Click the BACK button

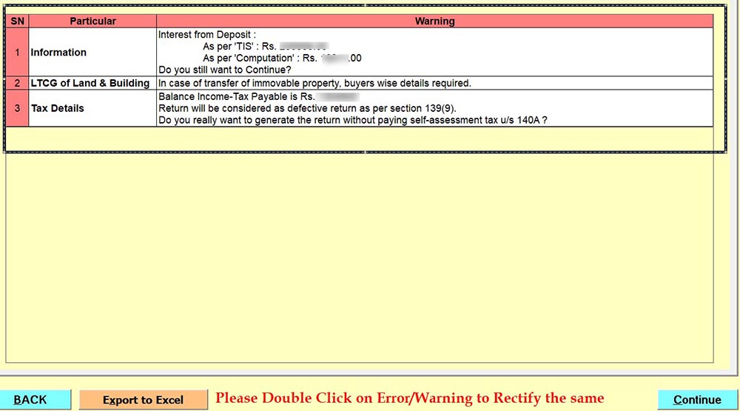tap(30, 400)
